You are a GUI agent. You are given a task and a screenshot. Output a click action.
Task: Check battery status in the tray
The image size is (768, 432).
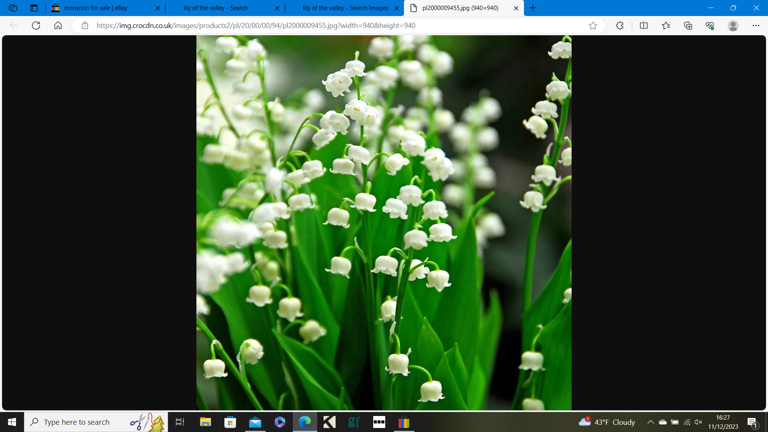point(675,422)
